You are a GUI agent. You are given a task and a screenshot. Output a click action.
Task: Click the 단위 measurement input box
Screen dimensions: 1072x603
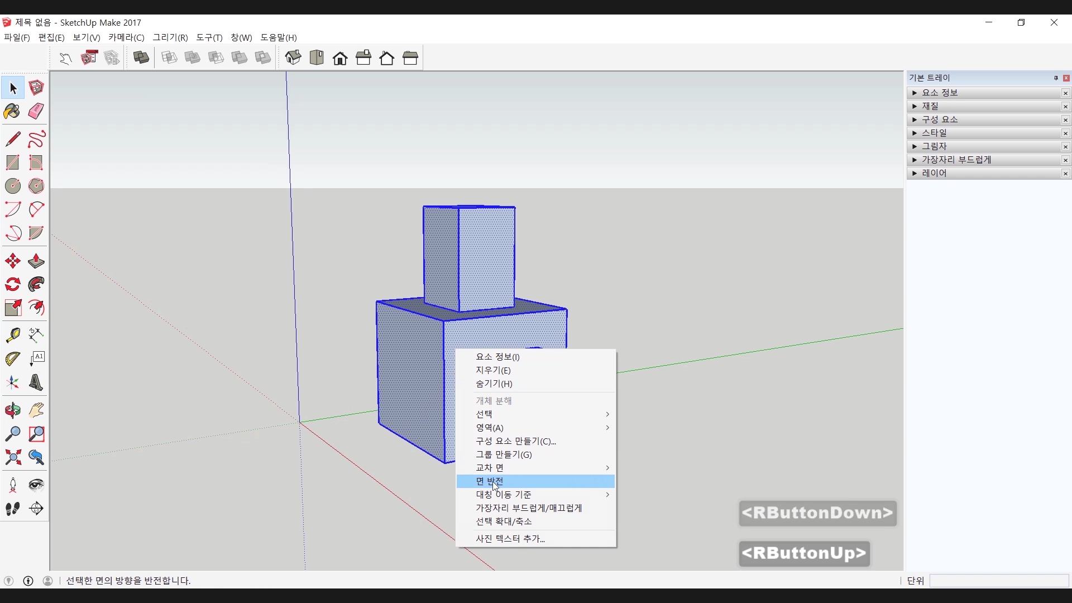tap(998, 581)
